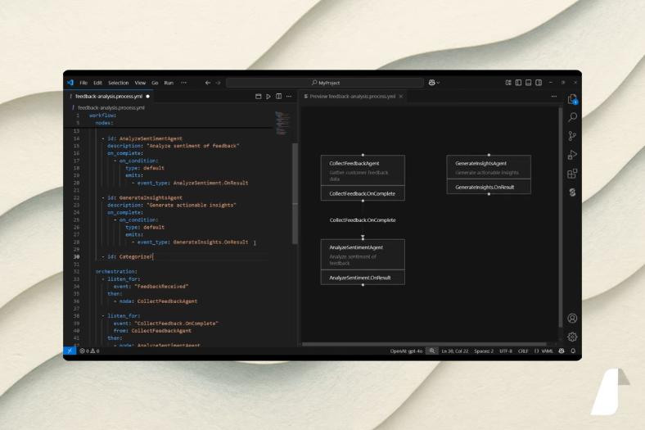Click the OpenAI: gpt-4o status item
The image size is (645, 430).
[404, 351]
